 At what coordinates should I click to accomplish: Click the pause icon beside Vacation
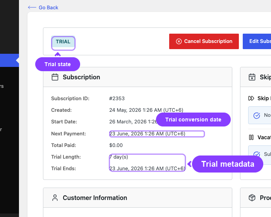[251, 137]
